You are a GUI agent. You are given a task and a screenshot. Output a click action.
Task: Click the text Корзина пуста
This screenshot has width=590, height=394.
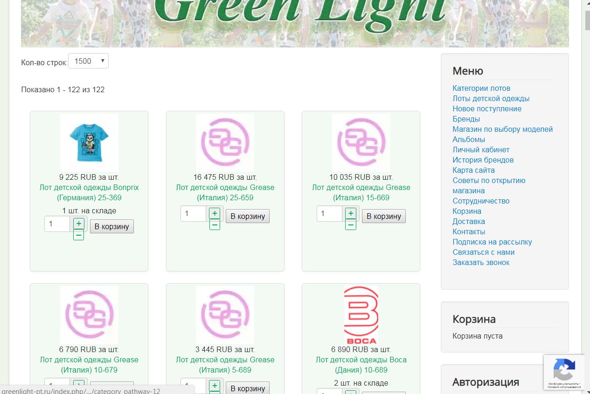[478, 336]
